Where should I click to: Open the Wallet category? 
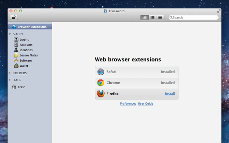coord(24,66)
